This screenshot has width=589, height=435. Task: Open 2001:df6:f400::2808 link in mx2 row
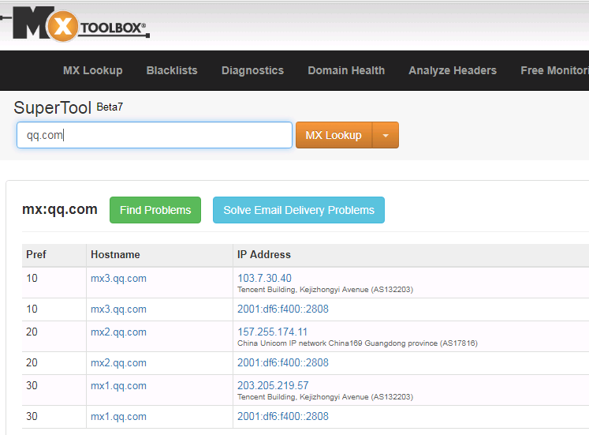point(283,363)
